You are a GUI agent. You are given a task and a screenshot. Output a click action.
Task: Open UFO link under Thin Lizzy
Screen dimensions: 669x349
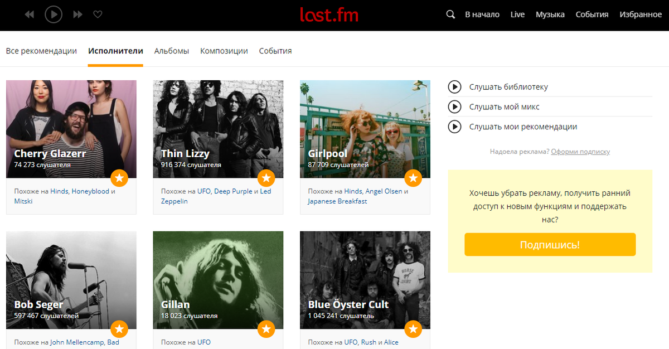coord(204,191)
